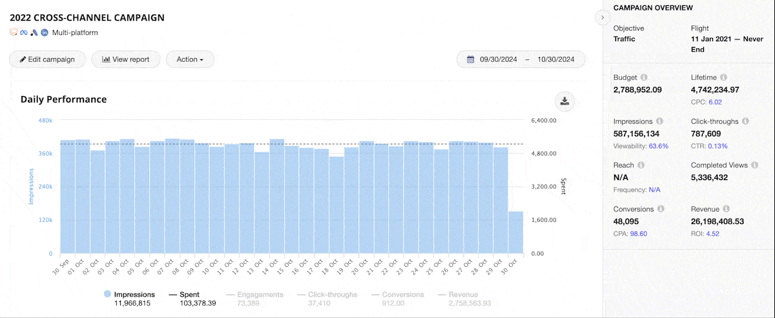775x318 pixels.
Task: Click the LinkedIn platform icon
Action: (x=45, y=32)
